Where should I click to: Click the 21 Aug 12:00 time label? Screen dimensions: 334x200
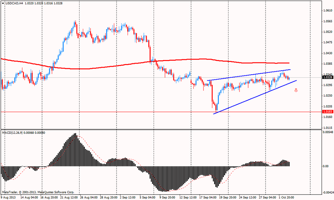[69, 197]
